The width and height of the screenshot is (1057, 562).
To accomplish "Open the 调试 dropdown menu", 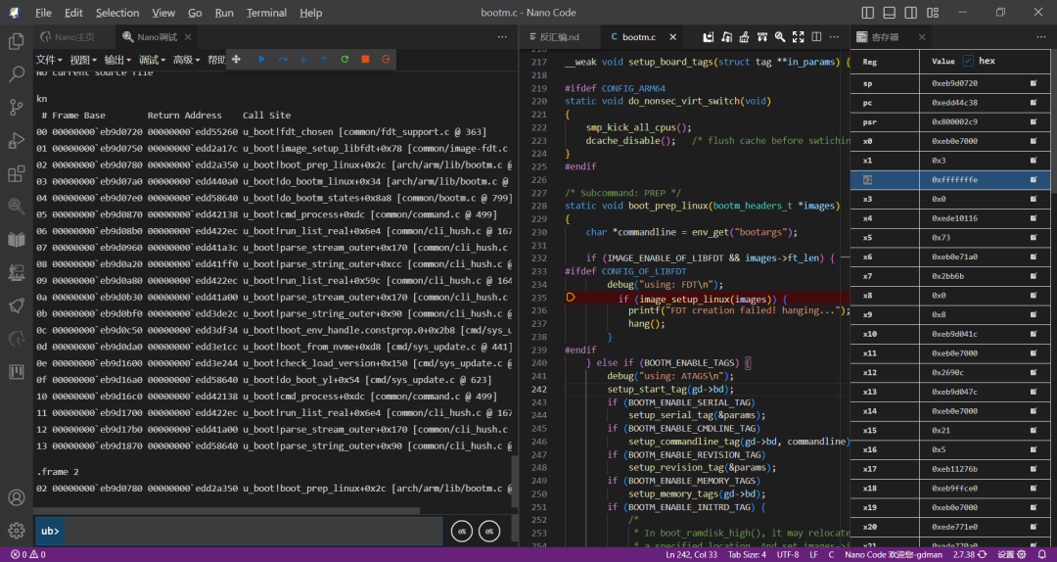I will [152, 60].
